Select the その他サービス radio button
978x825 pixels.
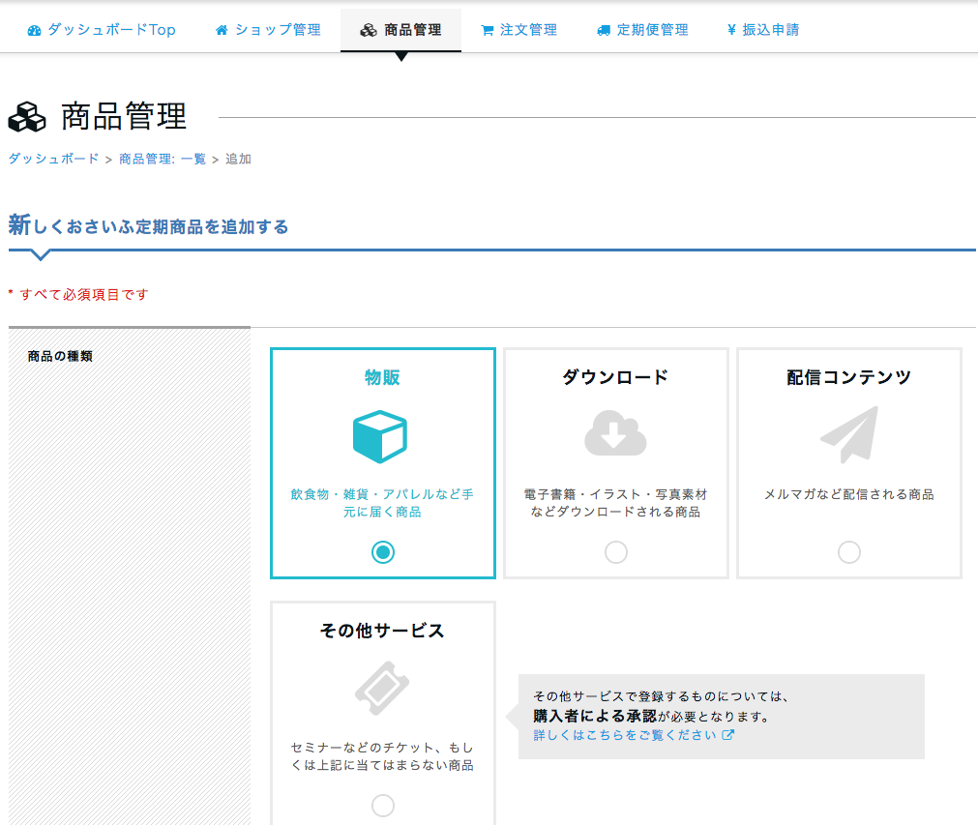tap(383, 806)
